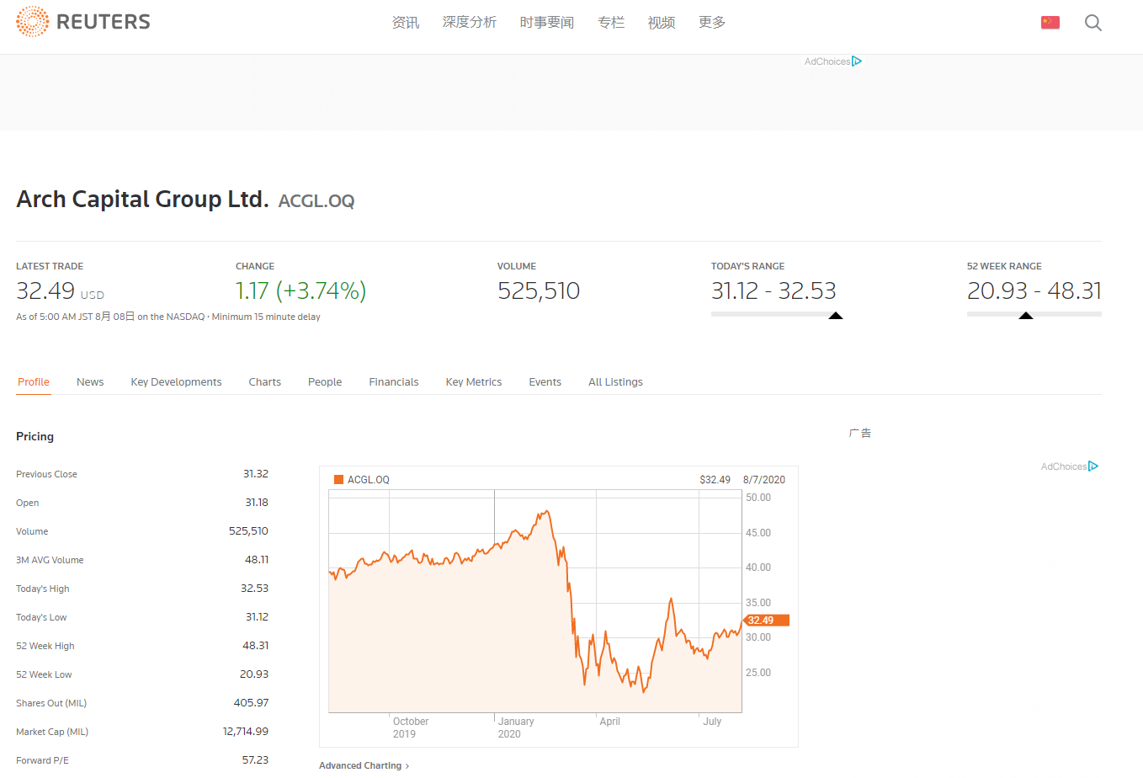Click the AdChoices icon beside the chart
The image size is (1143, 778).
(1093, 466)
